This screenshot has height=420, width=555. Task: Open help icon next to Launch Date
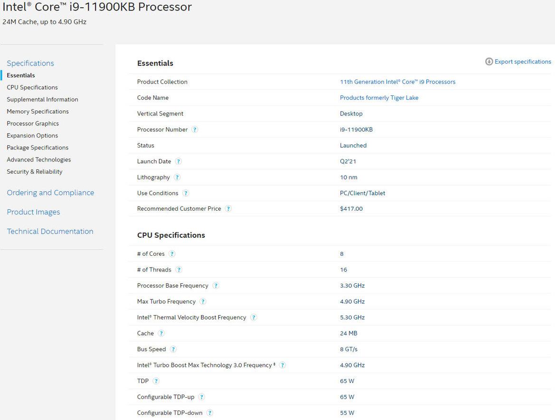179,161
